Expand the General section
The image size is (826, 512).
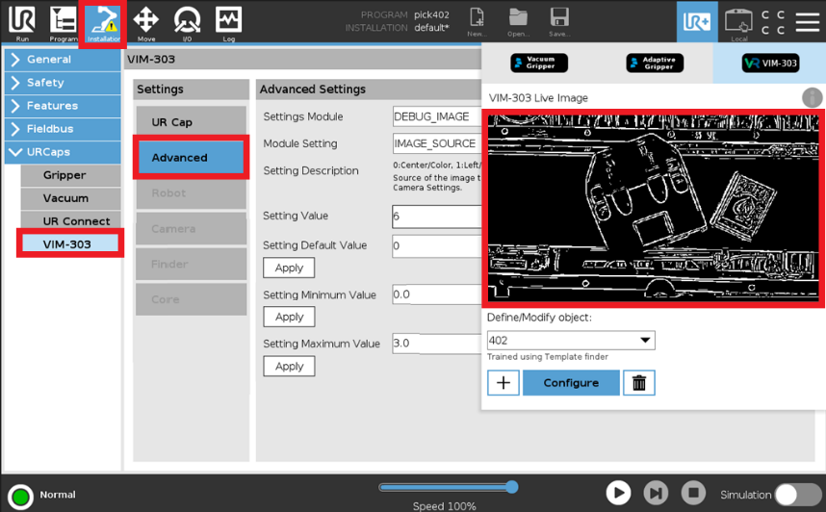(63, 60)
